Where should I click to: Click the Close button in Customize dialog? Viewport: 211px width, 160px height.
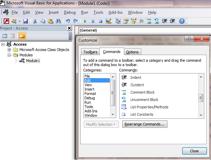point(195,151)
